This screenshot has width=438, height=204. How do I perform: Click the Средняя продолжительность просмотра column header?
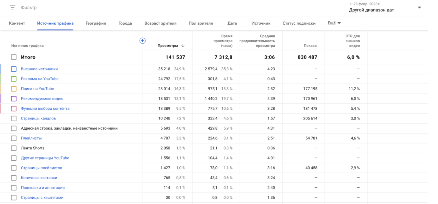point(257,41)
